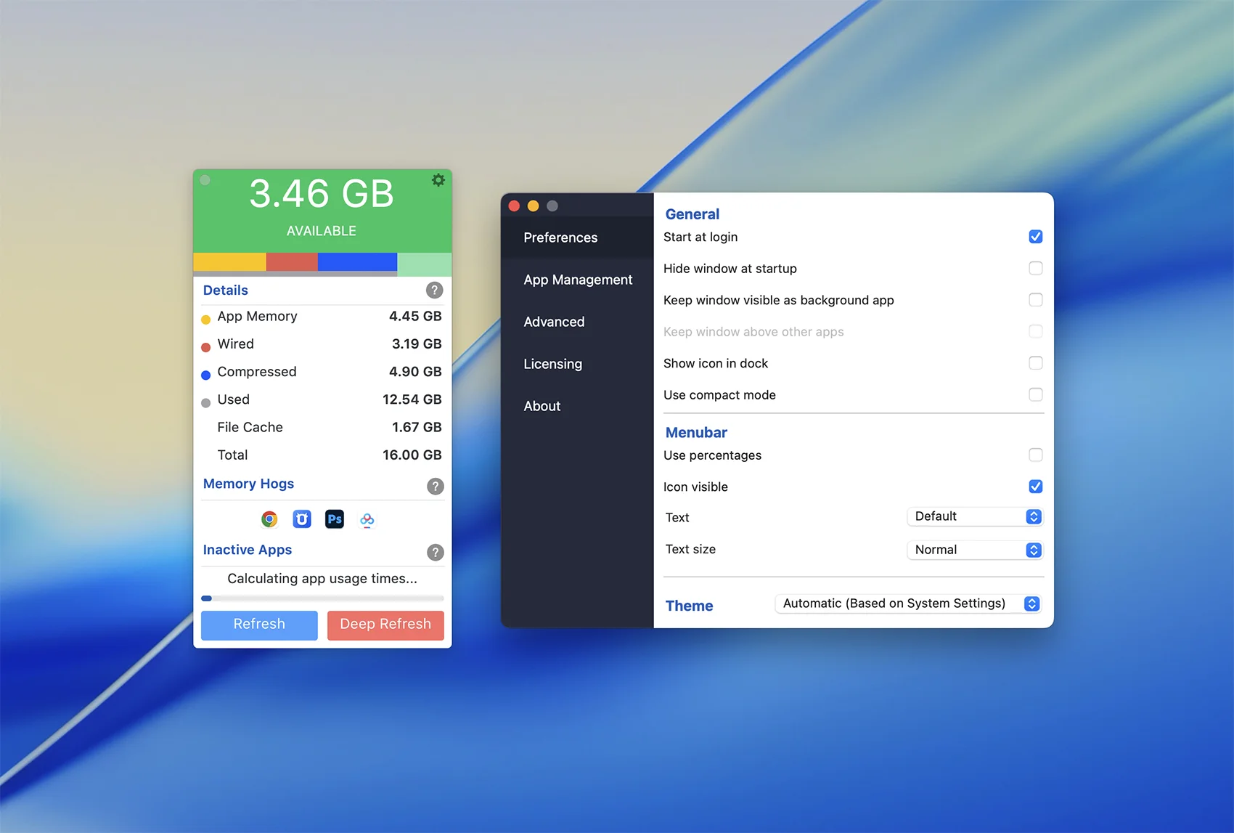This screenshot has width=1234, height=833.
Task: Click the blue Compressed memory bar segment
Action: (357, 262)
